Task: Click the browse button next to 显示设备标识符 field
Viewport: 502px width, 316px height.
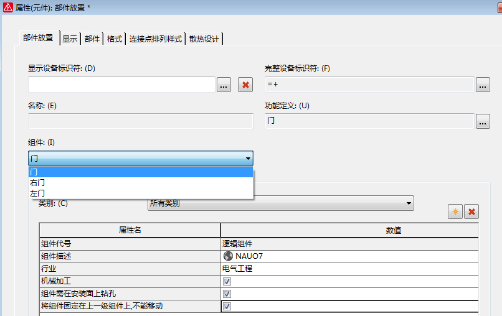Action: pos(224,85)
